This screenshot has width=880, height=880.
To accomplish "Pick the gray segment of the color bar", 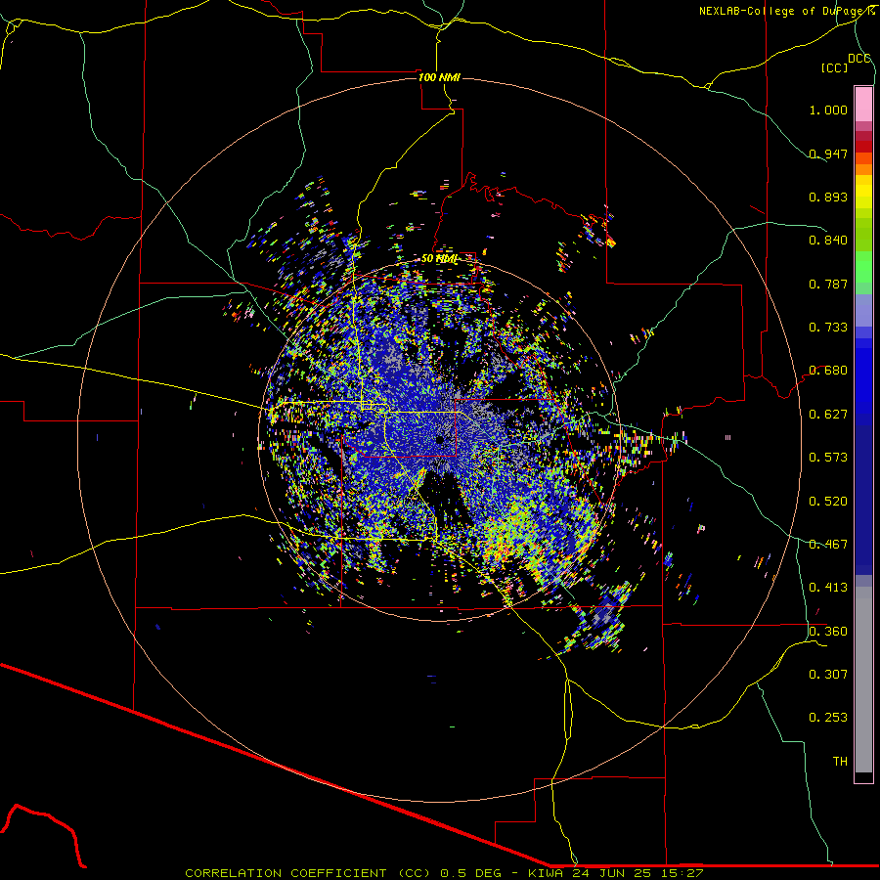I will (x=863, y=680).
